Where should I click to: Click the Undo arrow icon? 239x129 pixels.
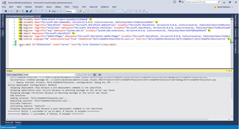point(36,11)
